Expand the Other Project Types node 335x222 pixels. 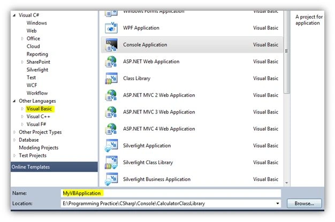pyautogui.click(x=14, y=132)
